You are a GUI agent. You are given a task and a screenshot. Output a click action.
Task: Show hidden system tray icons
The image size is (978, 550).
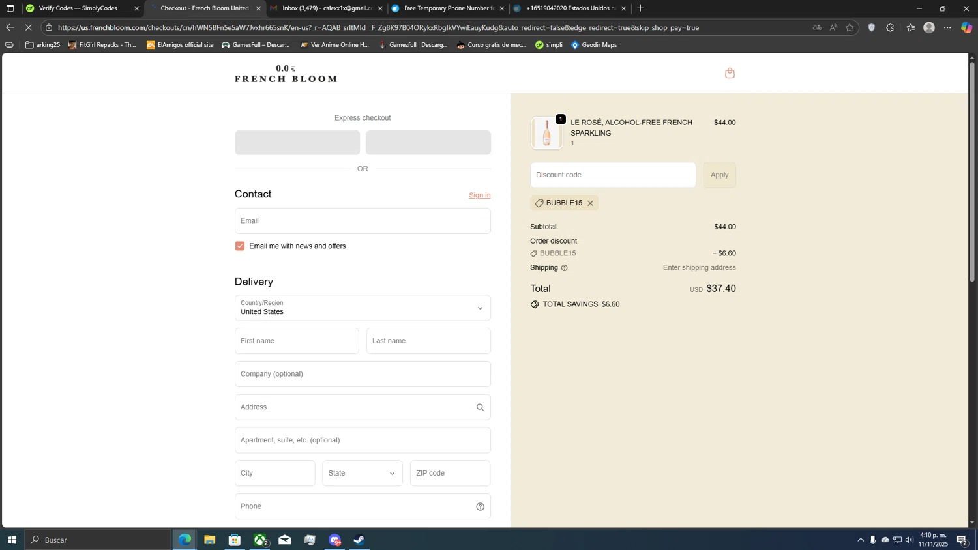(861, 540)
